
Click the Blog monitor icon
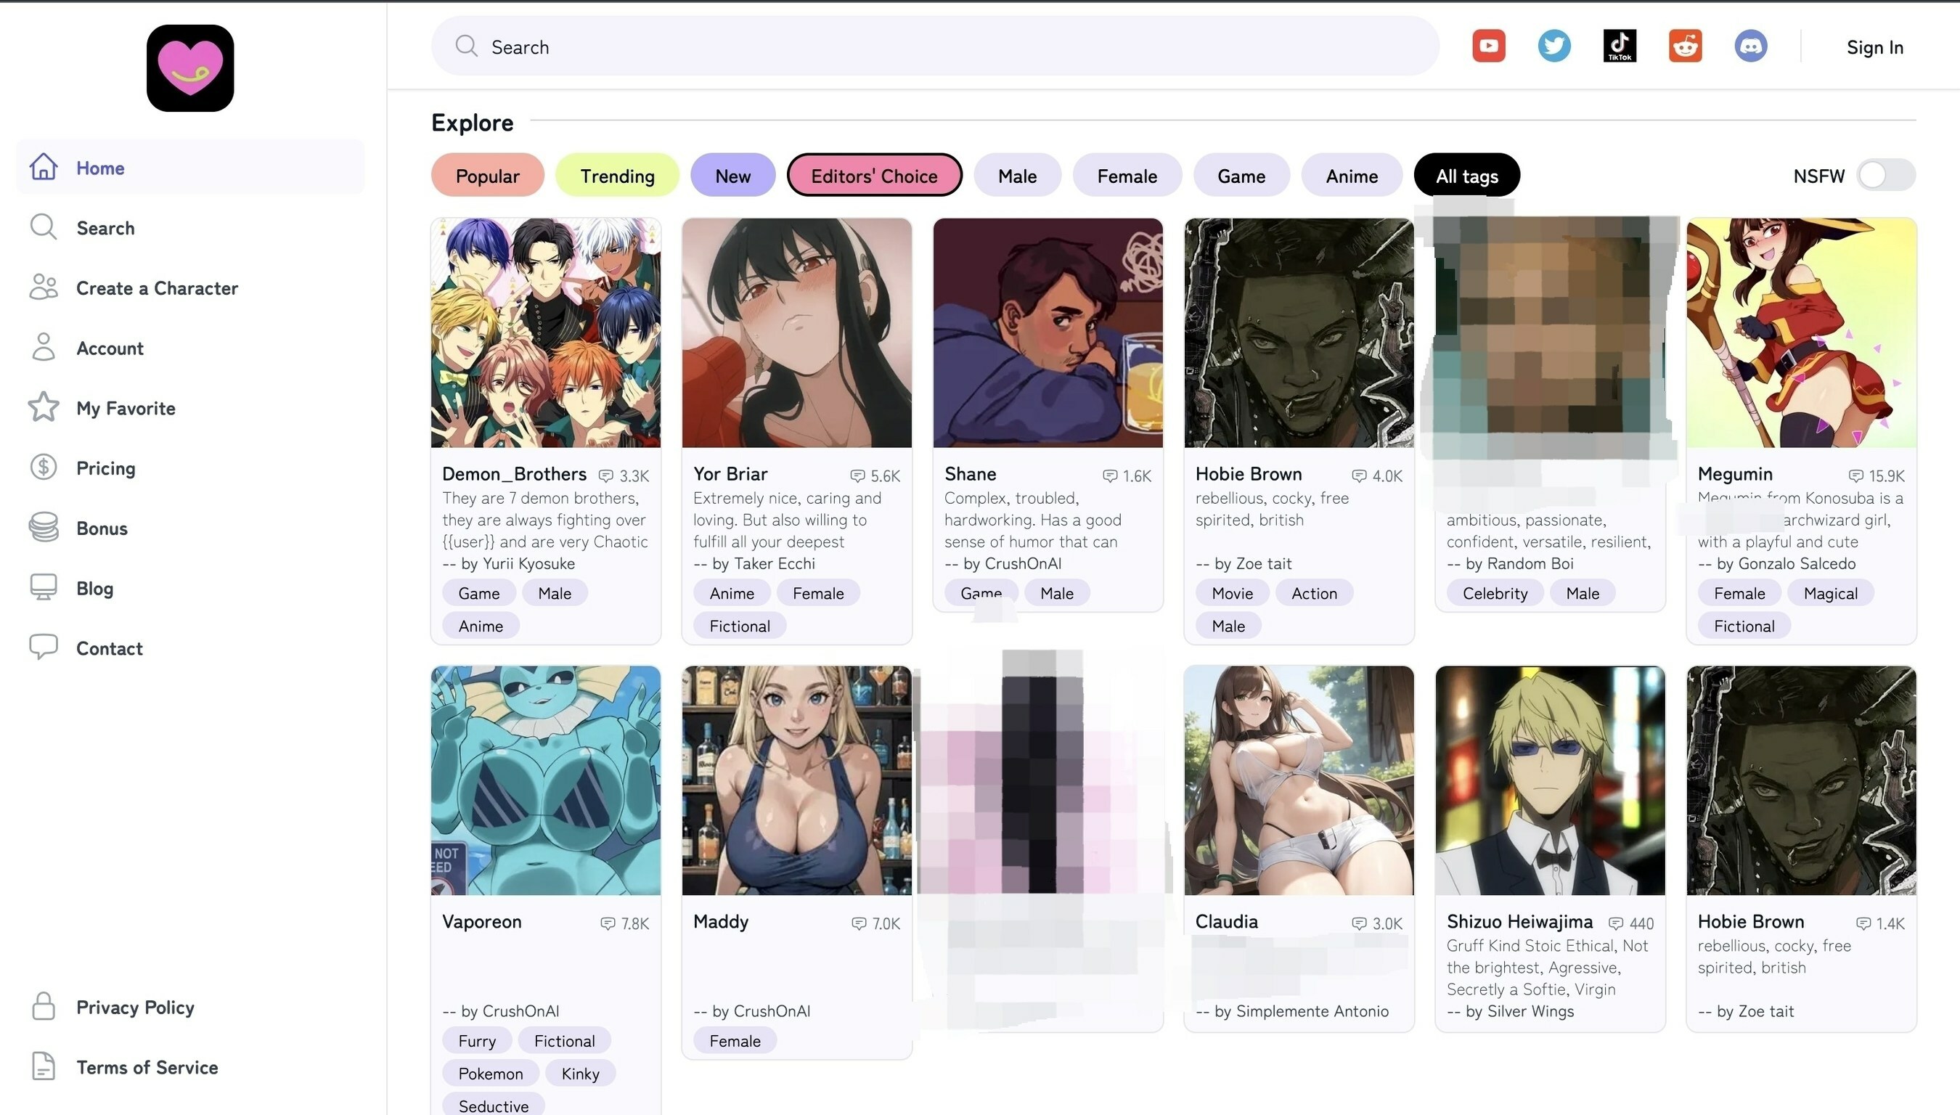tap(44, 587)
